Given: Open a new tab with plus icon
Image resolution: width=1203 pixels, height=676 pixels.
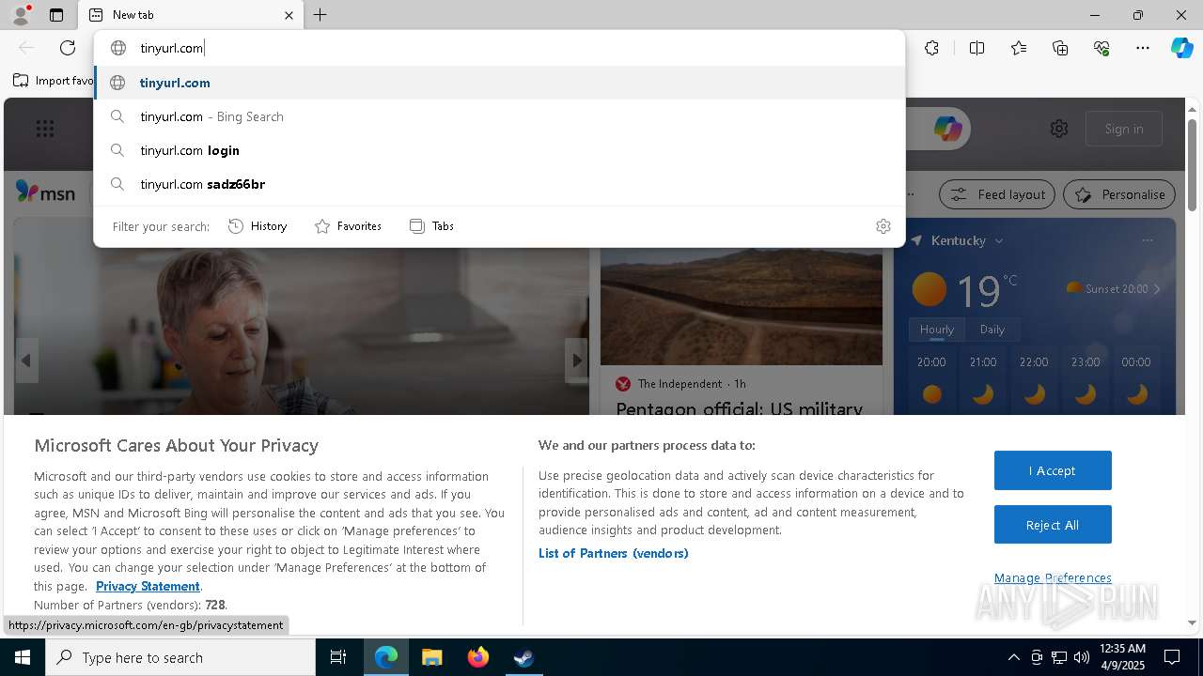Looking at the screenshot, I should pos(320,15).
